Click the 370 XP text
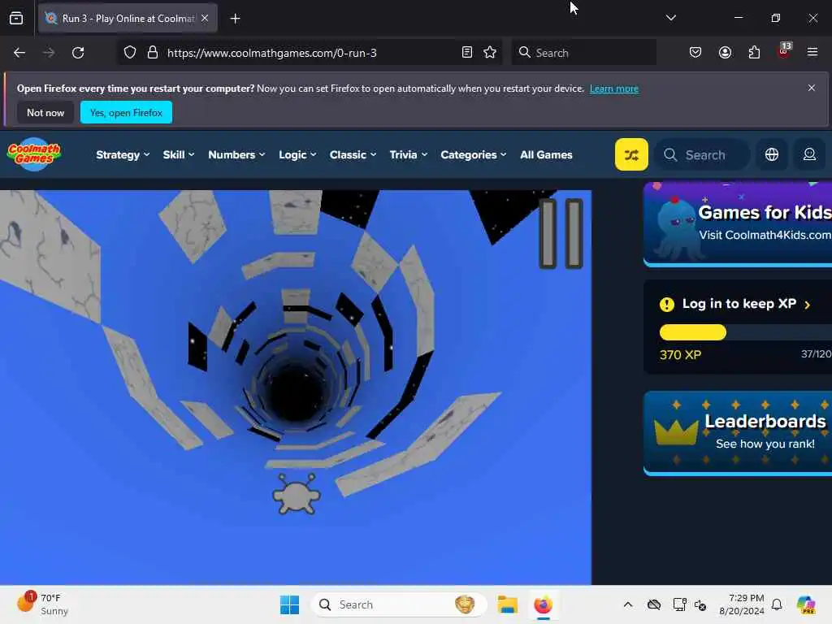Image resolution: width=832 pixels, height=624 pixels. click(x=680, y=355)
